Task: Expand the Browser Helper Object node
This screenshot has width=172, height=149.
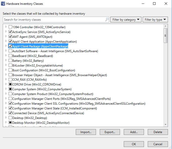Action: [x=6, y=74]
